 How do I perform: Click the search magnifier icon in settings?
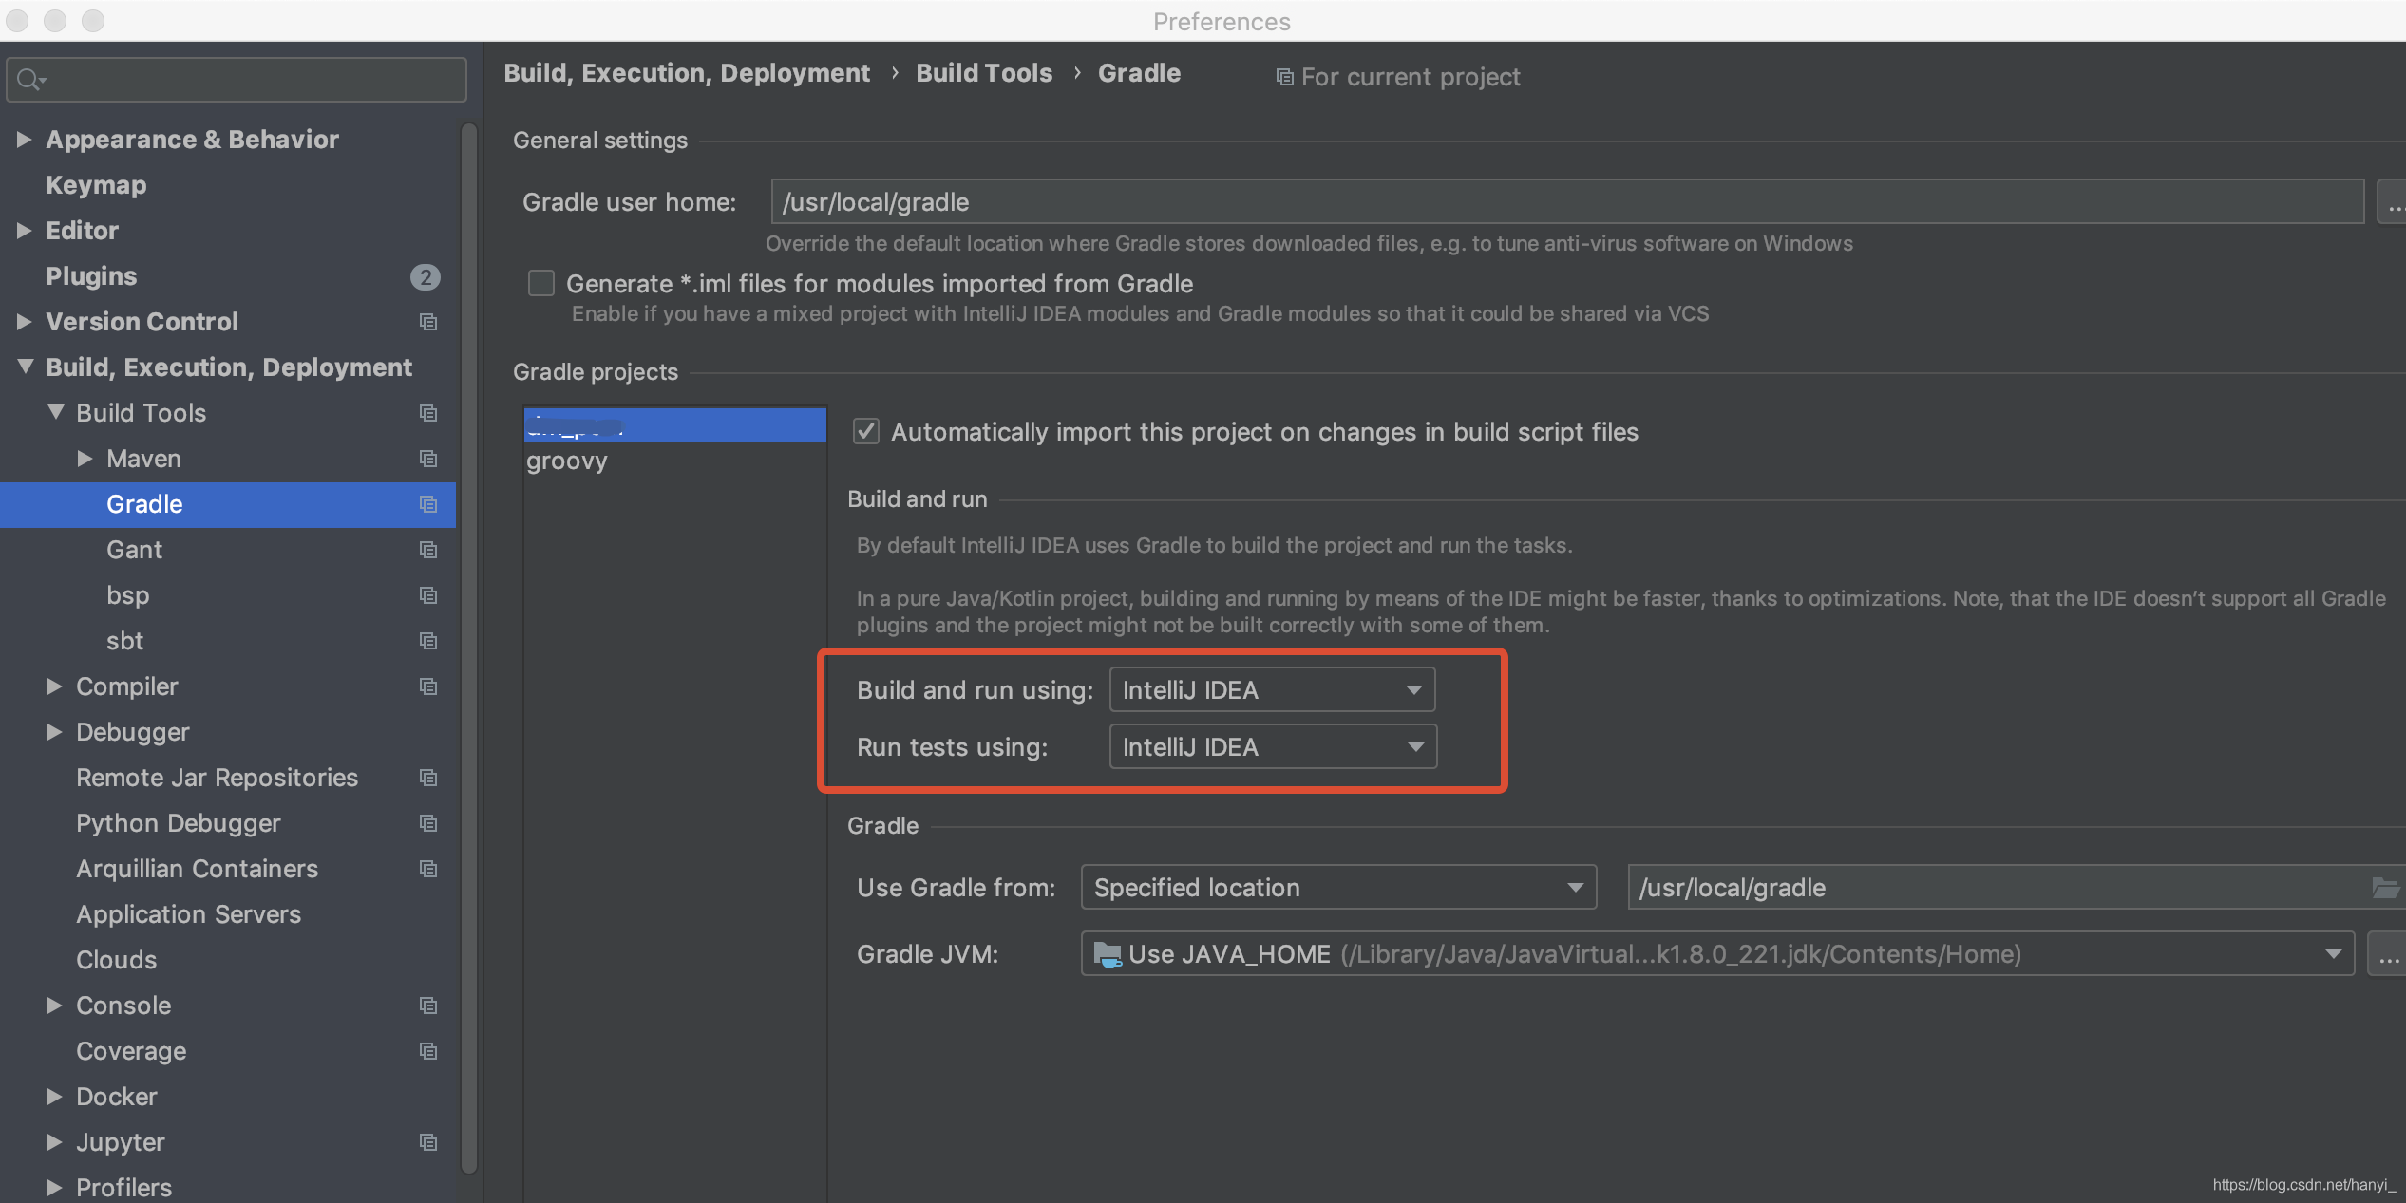[x=28, y=80]
